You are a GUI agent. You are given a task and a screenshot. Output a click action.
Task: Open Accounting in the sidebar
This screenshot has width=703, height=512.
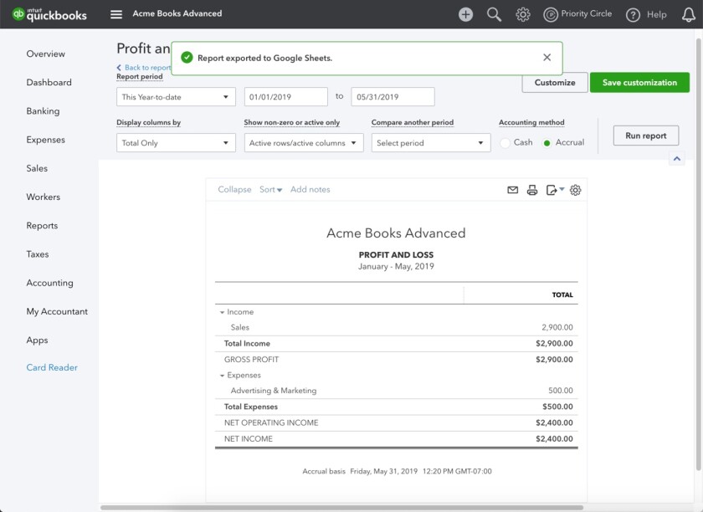pos(49,283)
